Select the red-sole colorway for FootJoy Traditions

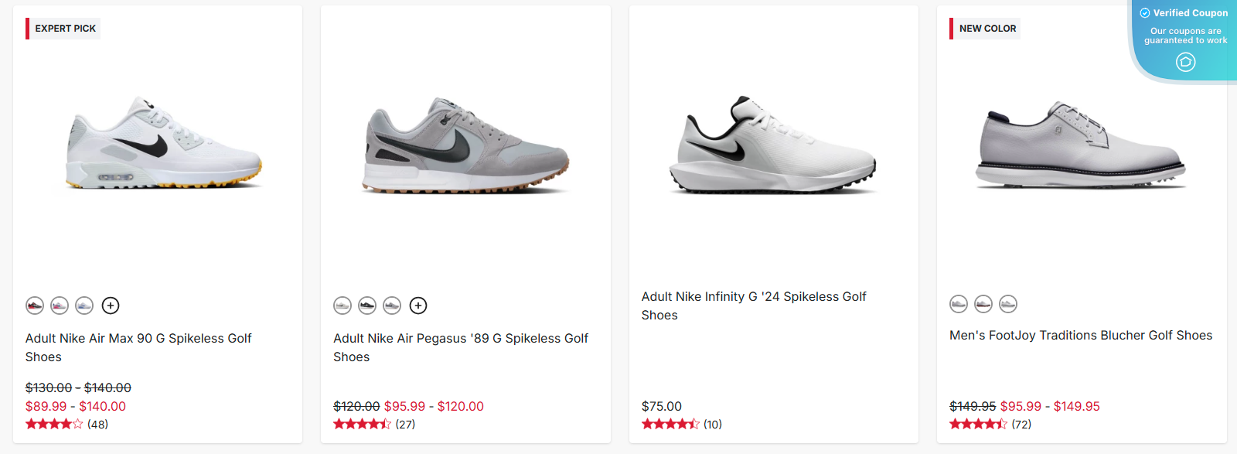[x=982, y=305]
